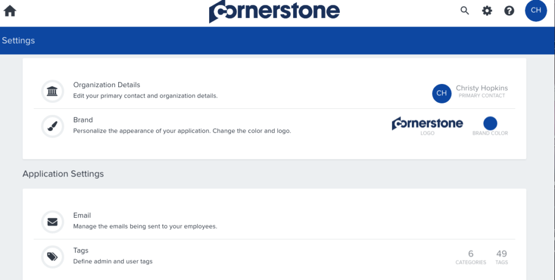
Task: Click the home icon
Action: [10, 11]
